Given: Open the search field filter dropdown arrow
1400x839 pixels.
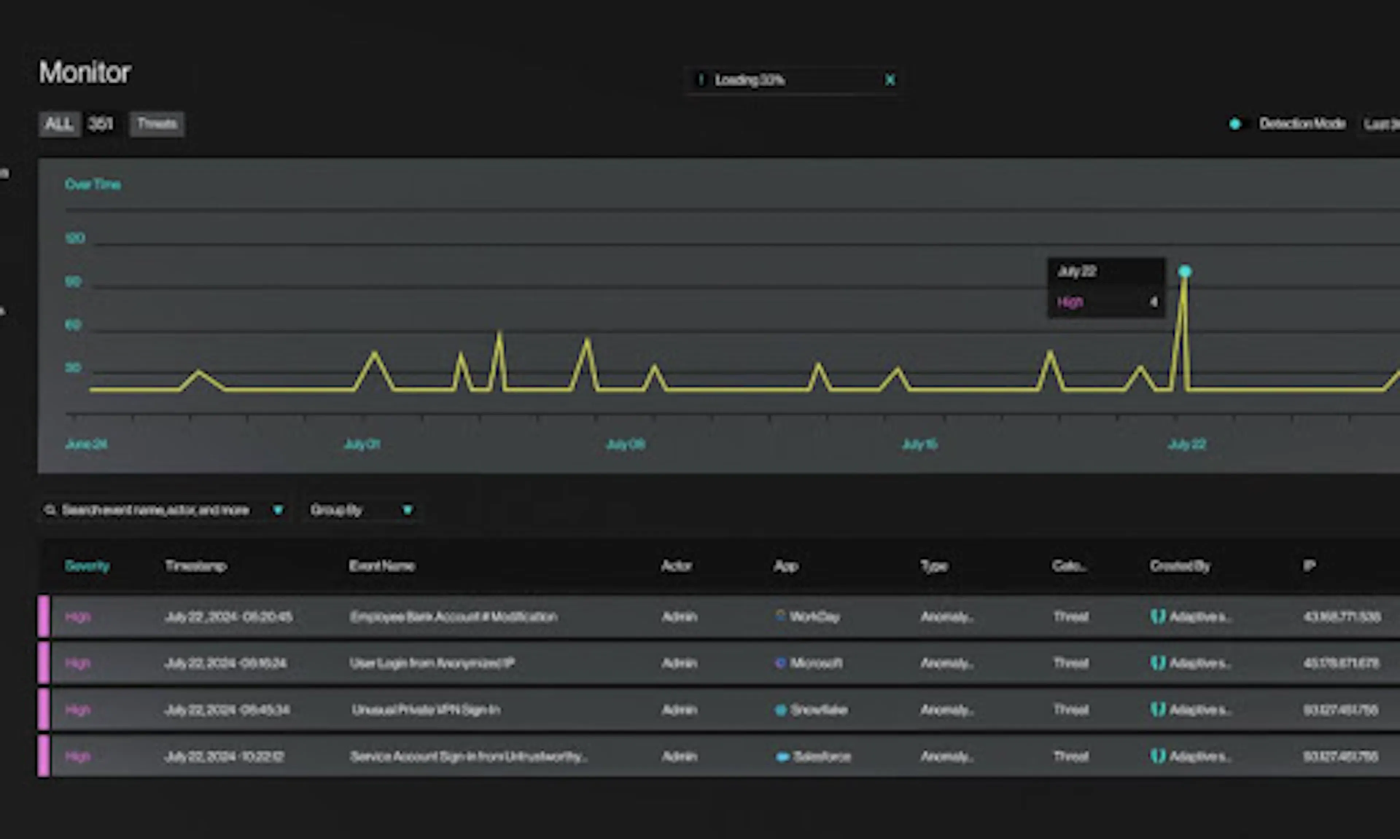Looking at the screenshot, I should point(278,510).
